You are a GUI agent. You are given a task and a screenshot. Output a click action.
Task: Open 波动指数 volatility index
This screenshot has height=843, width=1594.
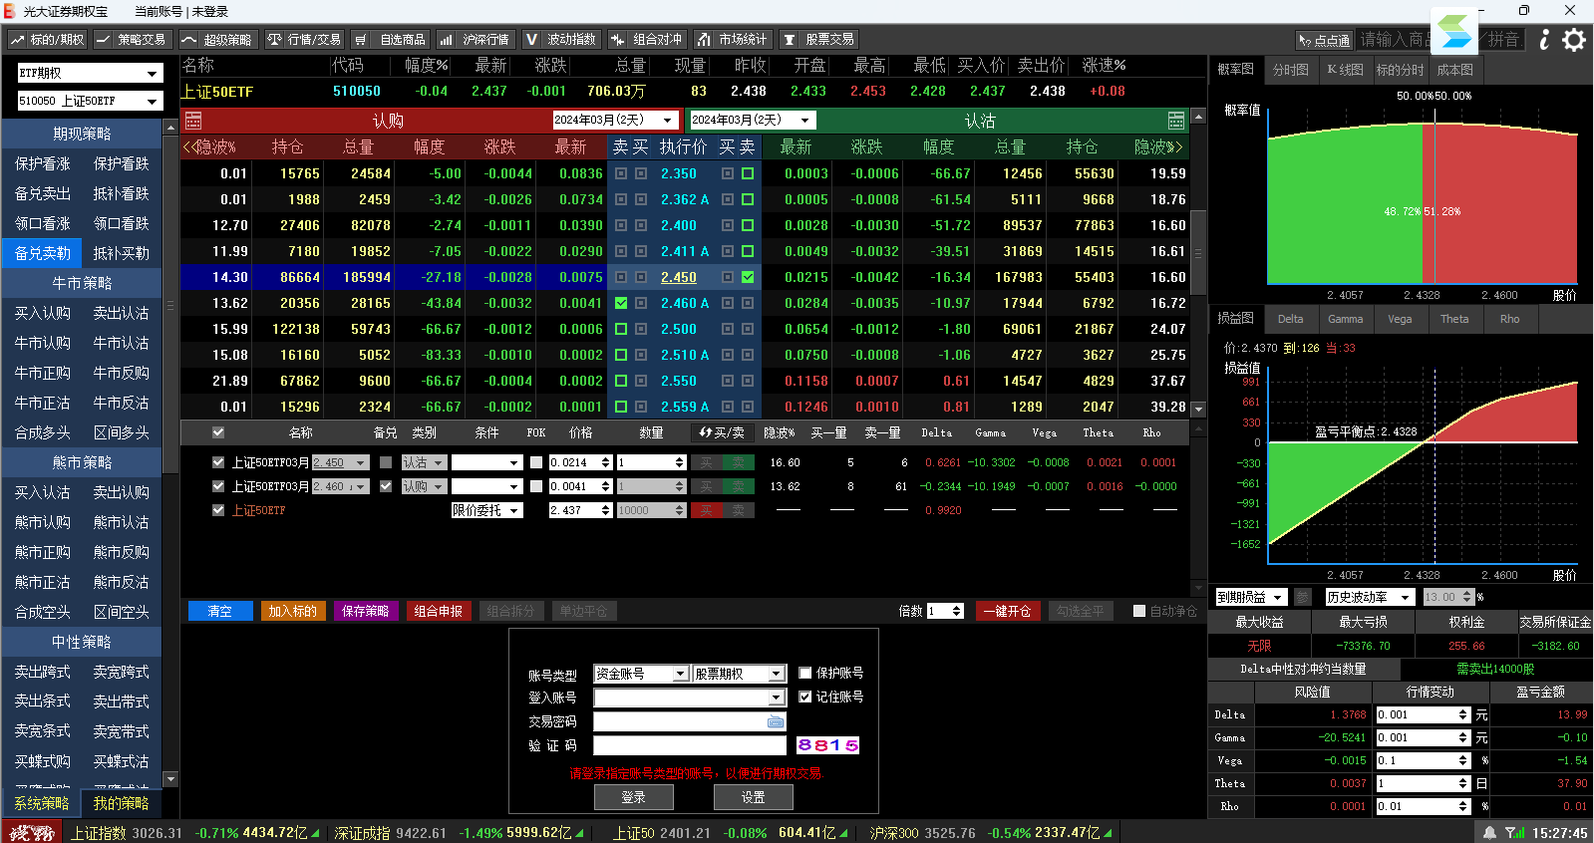[561, 40]
